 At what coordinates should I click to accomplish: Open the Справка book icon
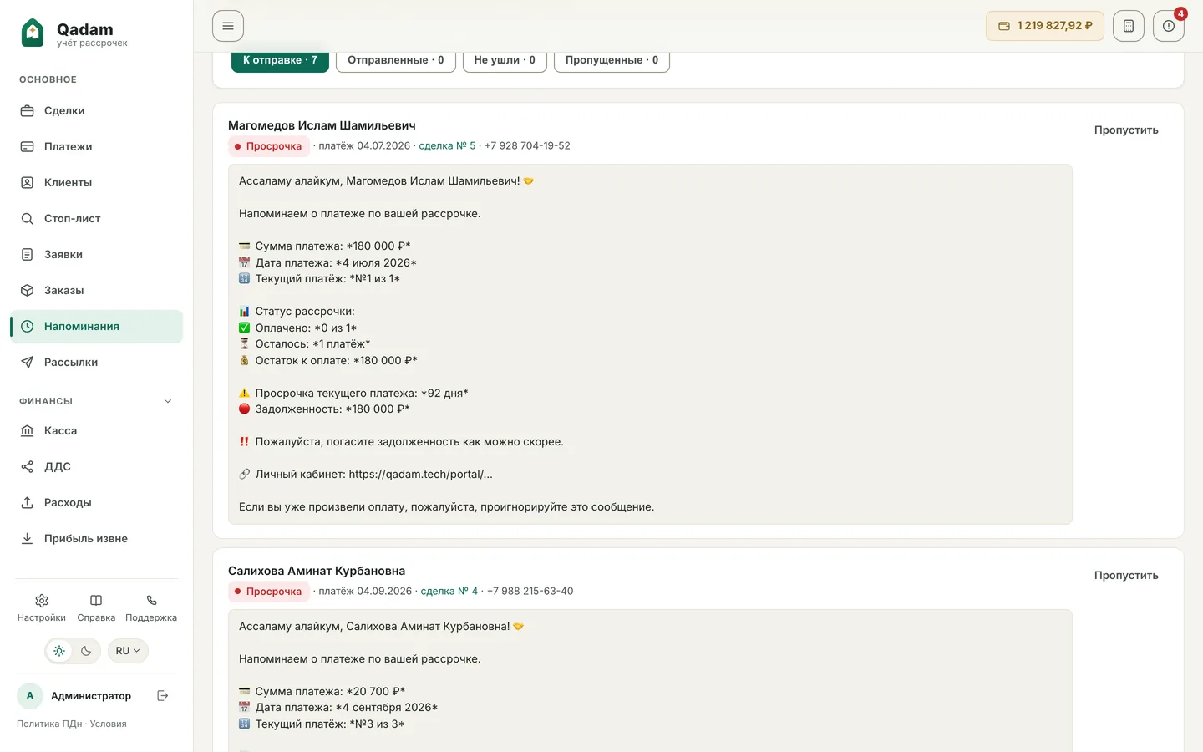tap(96, 601)
